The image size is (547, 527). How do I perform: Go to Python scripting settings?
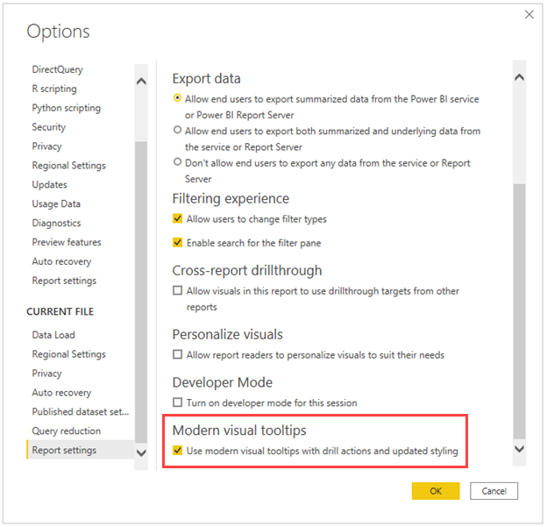tap(67, 108)
